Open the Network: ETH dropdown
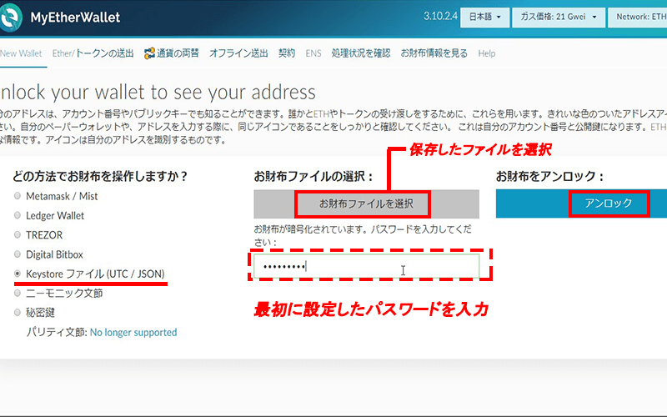Screen dimensions: 667x417 (637, 17)
